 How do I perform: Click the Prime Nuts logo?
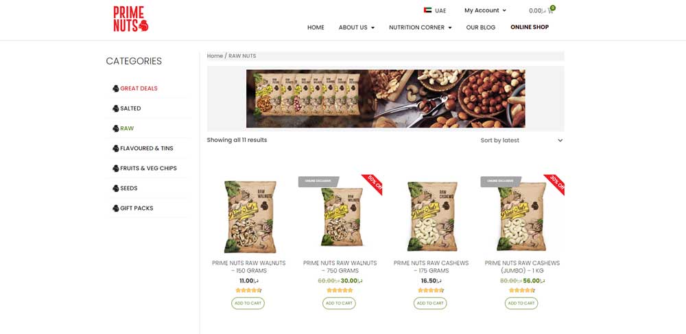(x=131, y=19)
